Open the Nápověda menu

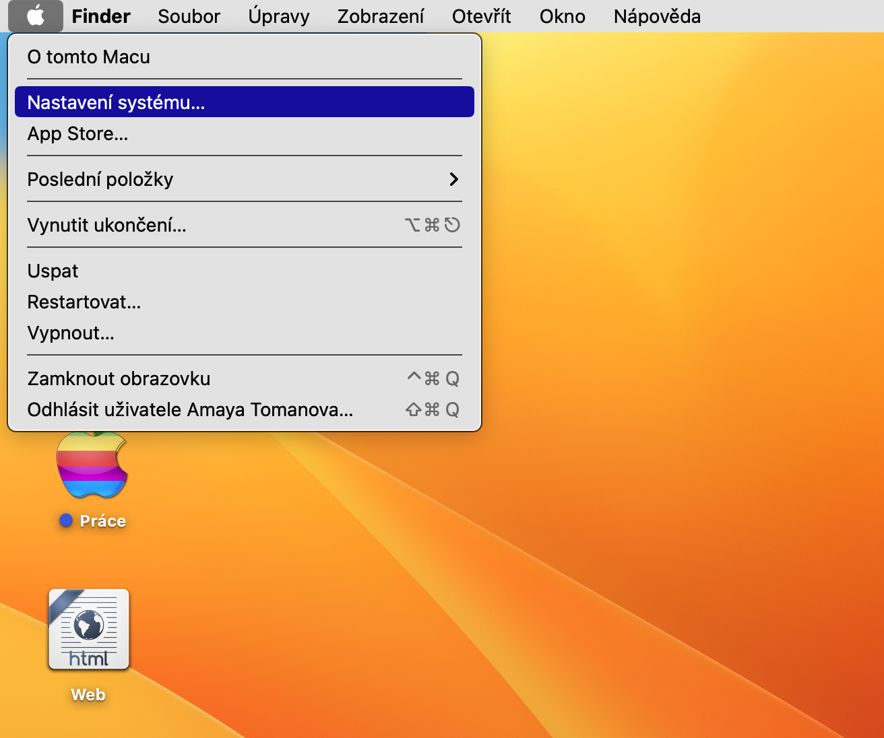tap(657, 16)
